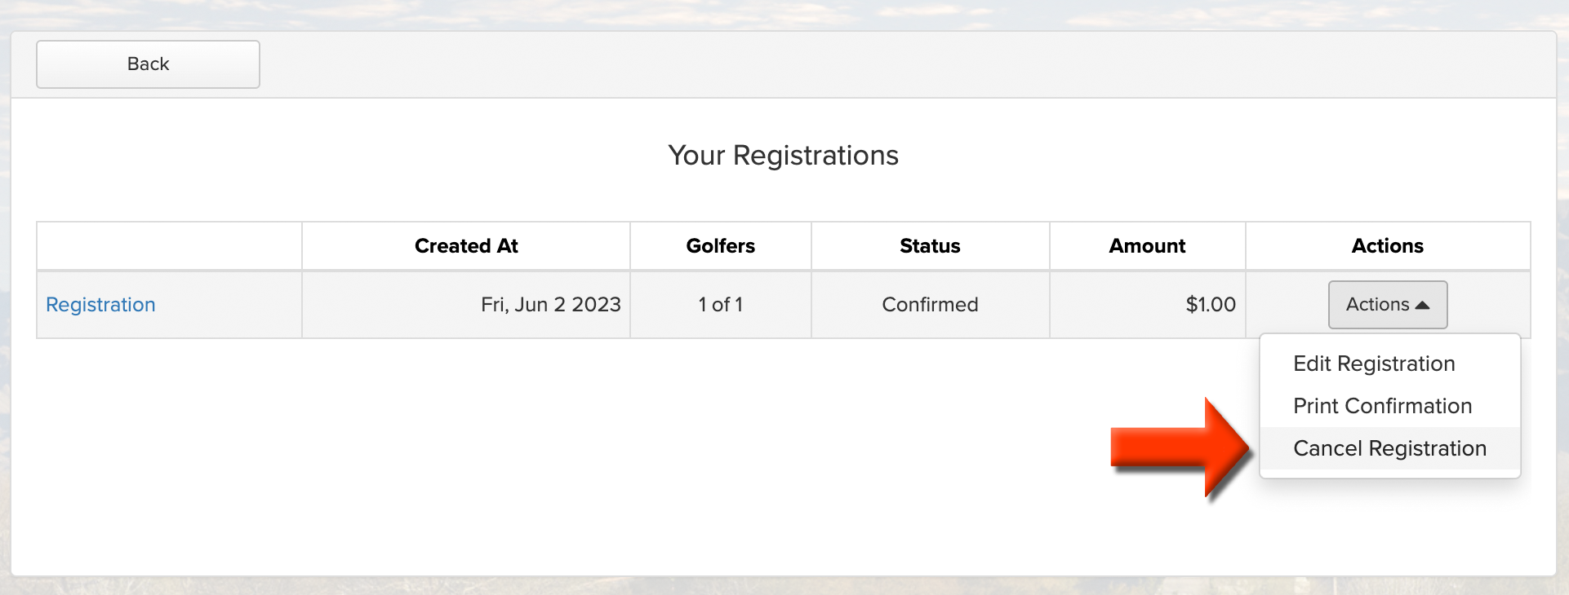Click the Amount column header
The height and width of the screenshot is (595, 1569).
1147,246
